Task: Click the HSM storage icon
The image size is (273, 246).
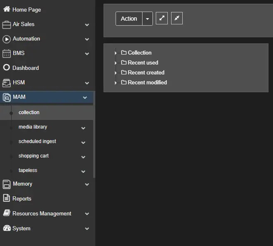Action: click(x=7, y=83)
